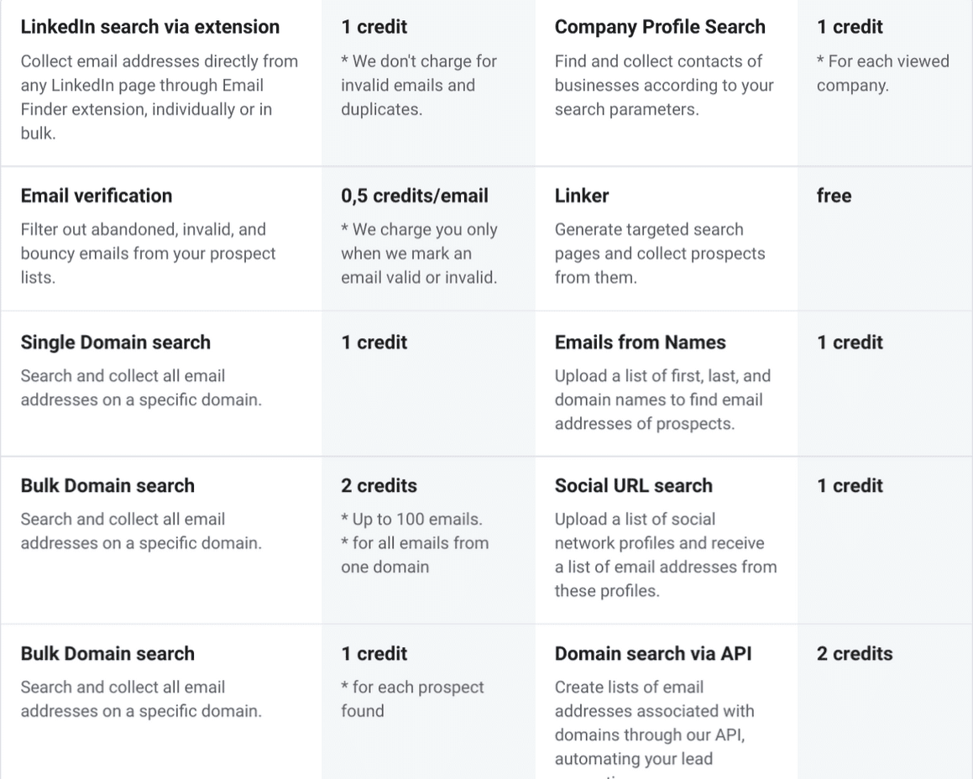The width and height of the screenshot is (973, 779).
Task: Click the 'Generate targeted search pages' description
Action: pos(659,254)
